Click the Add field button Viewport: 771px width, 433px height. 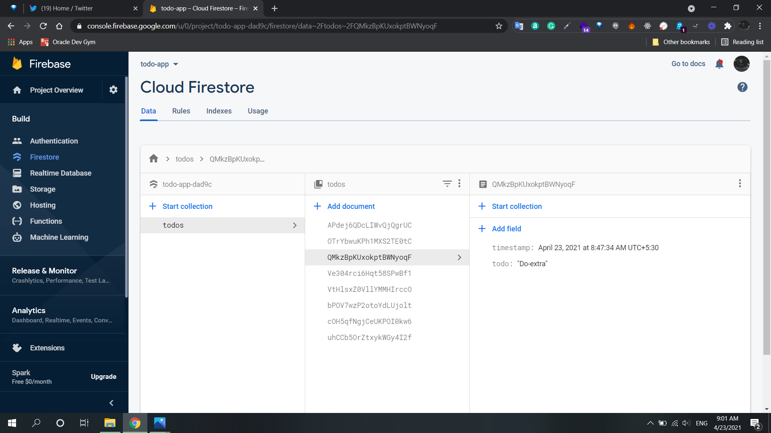(506, 229)
